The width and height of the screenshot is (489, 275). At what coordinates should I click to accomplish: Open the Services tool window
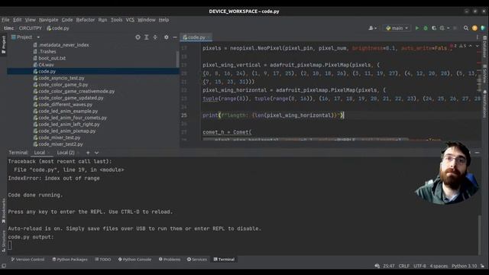click(x=197, y=260)
